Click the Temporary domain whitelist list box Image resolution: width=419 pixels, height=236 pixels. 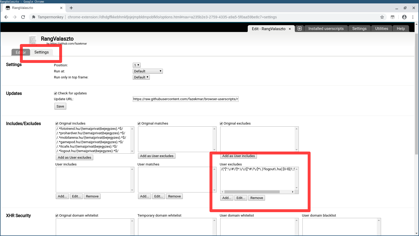point(177,227)
